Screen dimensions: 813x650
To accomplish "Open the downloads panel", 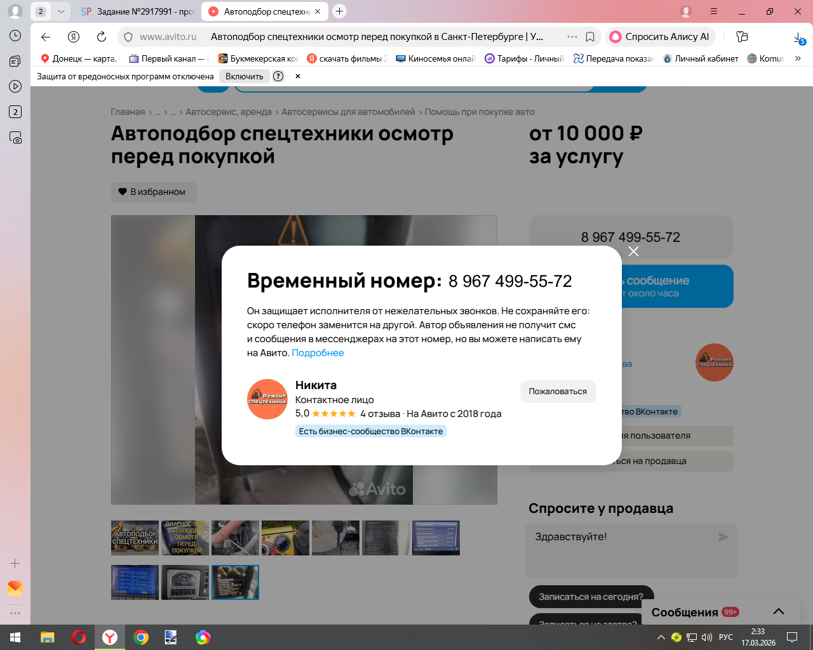I will [799, 38].
